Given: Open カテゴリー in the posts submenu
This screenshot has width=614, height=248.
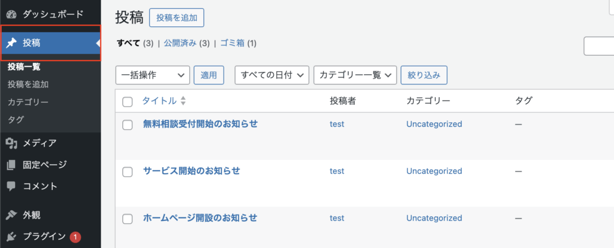Looking at the screenshot, I should pos(28,102).
